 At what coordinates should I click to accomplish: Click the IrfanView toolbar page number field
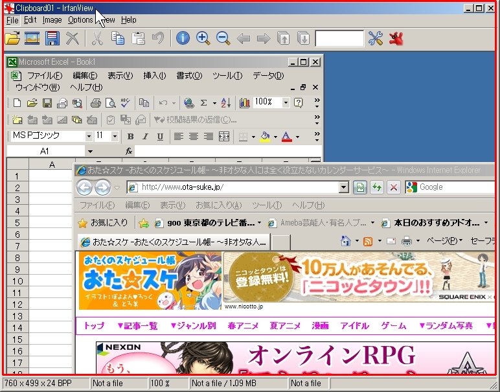pos(339,38)
